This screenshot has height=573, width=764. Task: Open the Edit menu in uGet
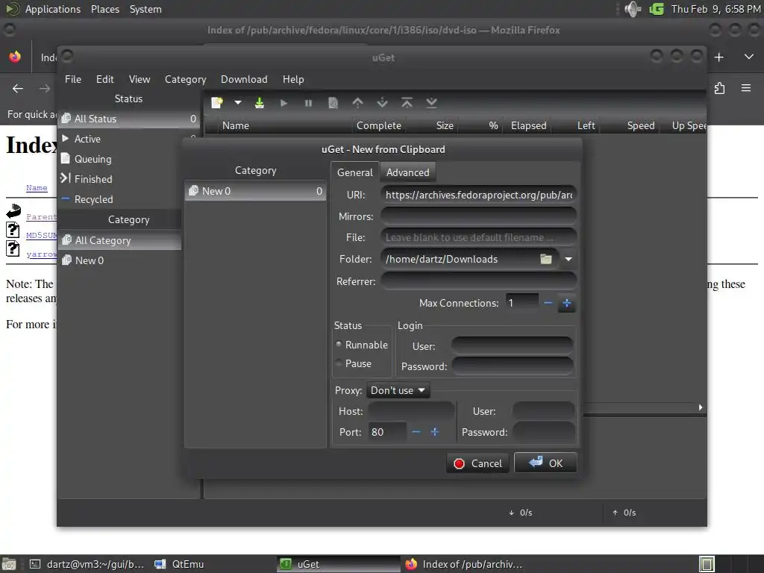point(104,79)
